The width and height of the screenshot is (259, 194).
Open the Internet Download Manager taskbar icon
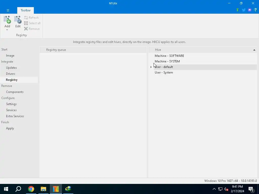point(68,189)
